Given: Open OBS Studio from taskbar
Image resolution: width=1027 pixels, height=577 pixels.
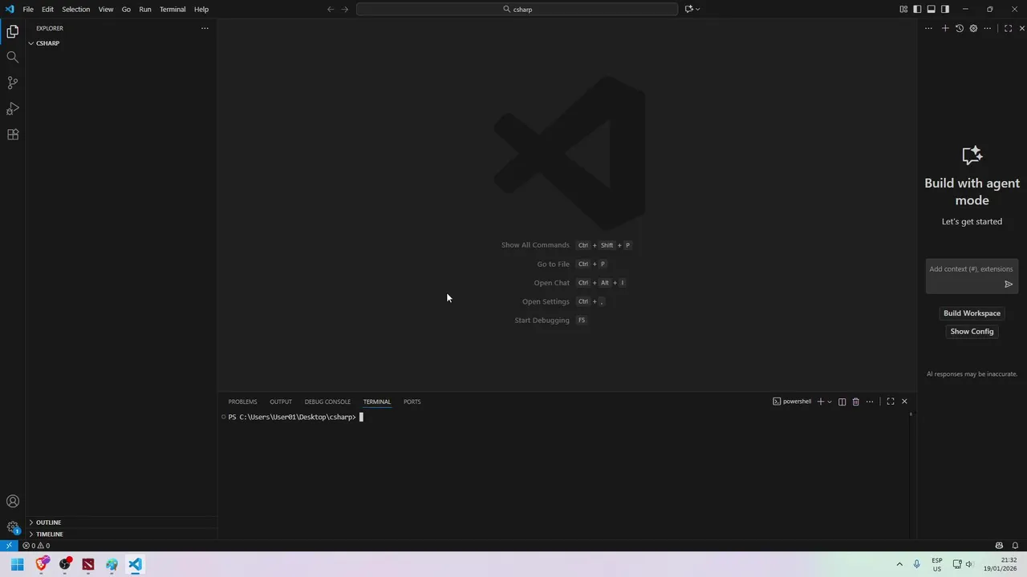Looking at the screenshot, I should pyautogui.click(x=65, y=564).
